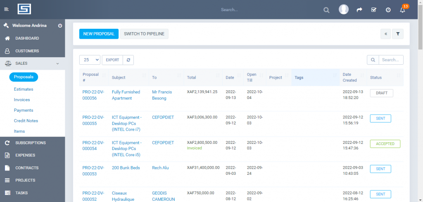Open the user profile avatar
Screen dimensions: 423x202
(344, 9)
